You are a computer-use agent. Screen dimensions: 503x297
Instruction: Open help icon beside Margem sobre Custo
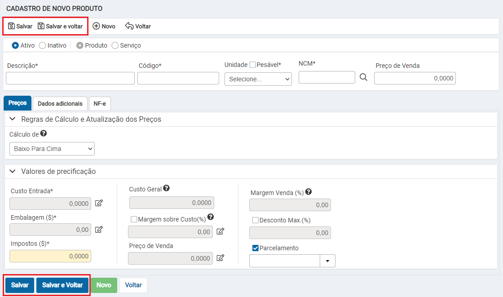(211, 217)
